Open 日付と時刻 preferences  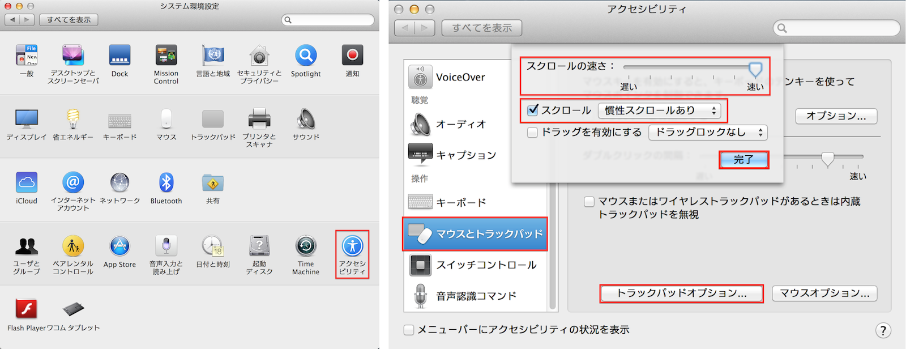pyautogui.click(x=213, y=246)
